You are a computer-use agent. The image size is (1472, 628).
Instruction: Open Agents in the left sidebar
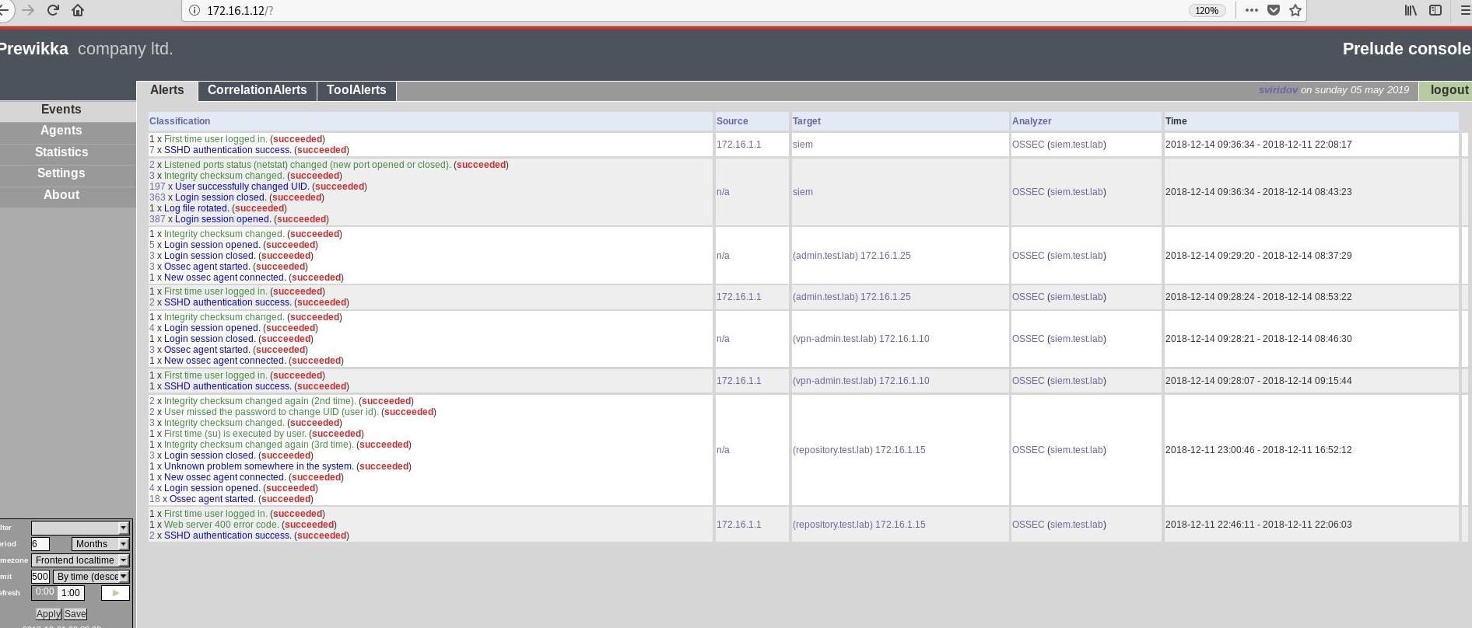tap(61, 131)
